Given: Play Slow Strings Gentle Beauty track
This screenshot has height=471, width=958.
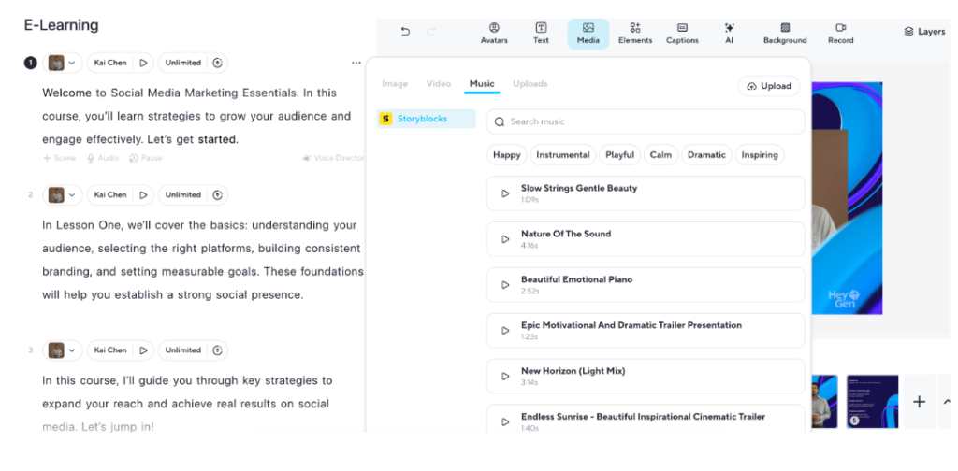Looking at the screenshot, I should 505,193.
